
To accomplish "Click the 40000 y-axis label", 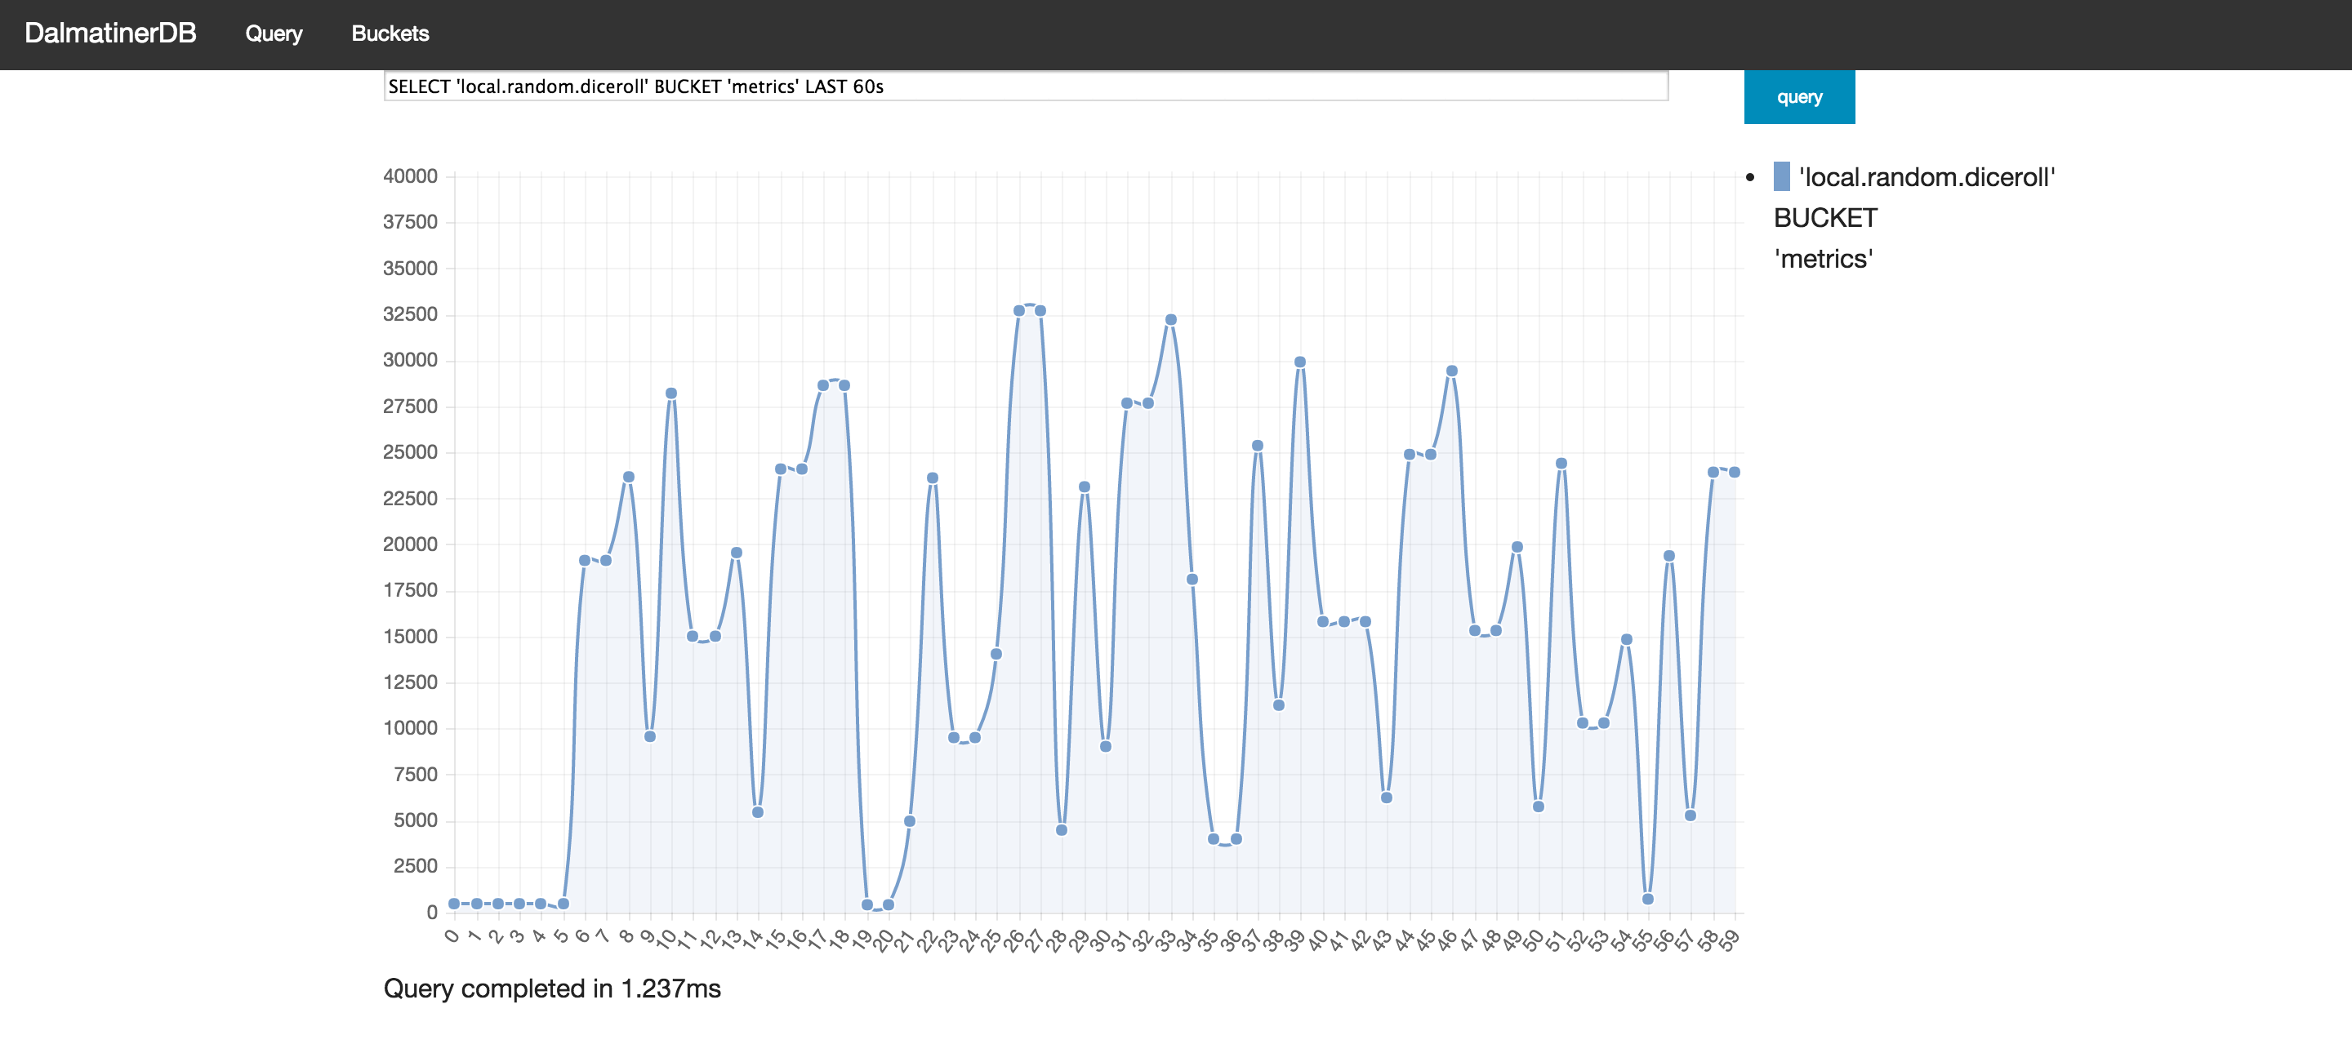I will coord(410,176).
